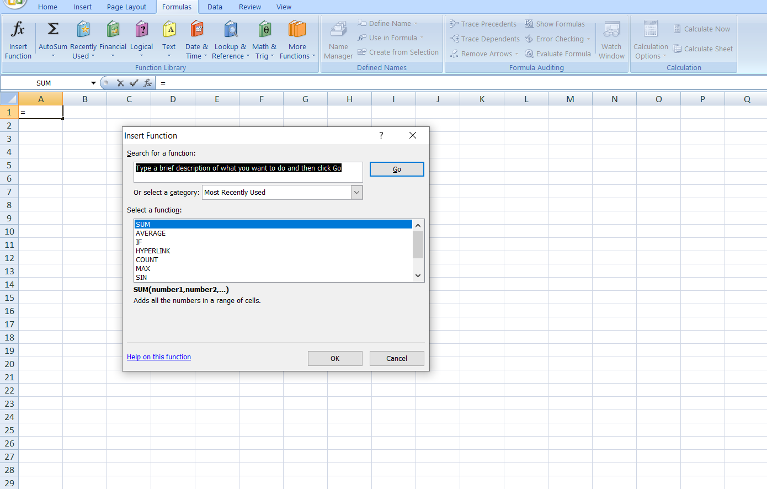Switch to the Page Layout tab

pyautogui.click(x=126, y=7)
